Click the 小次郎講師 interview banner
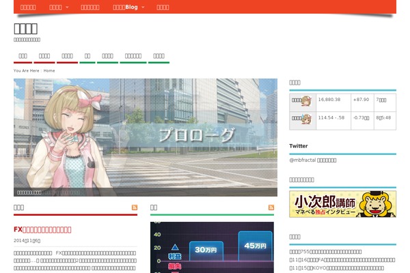Image resolution: width=410 pixels, height=273 pixels. point(342,204)
